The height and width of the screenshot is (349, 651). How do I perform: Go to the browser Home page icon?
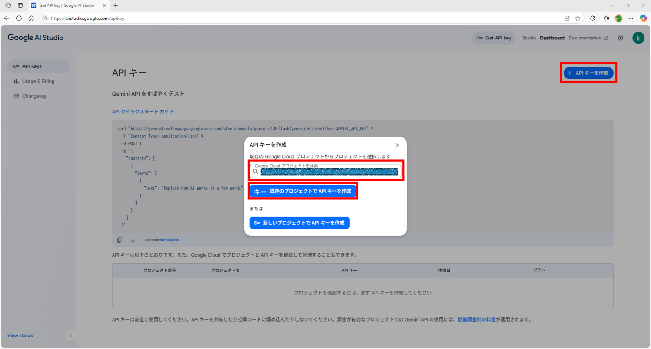click(x=31, y=18)
